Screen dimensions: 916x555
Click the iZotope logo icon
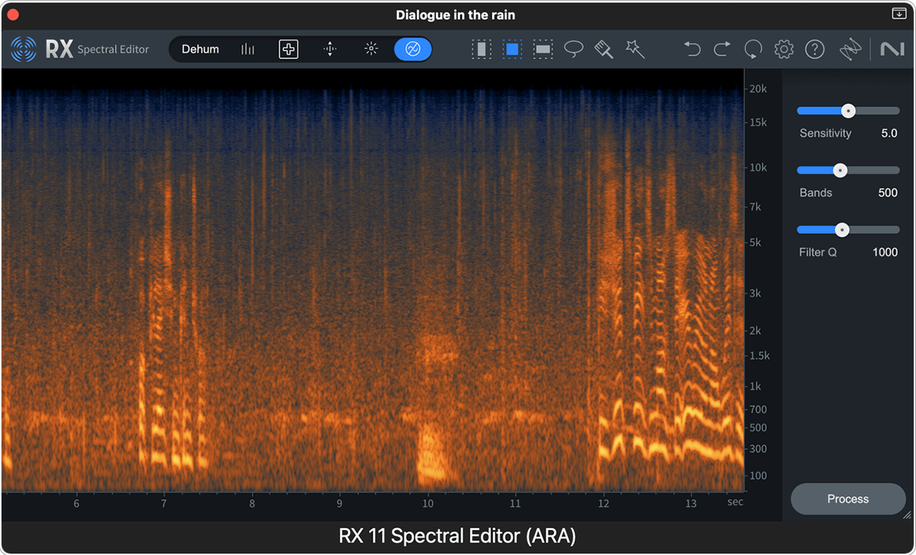(850, 50)
